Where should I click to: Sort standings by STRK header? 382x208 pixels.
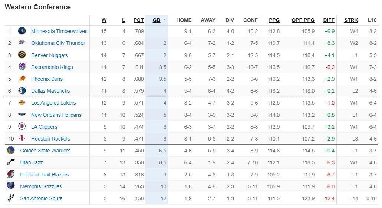tap(351, 20)
